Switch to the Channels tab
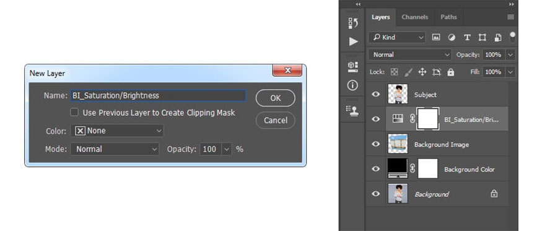Screen dimensions: 542x231 [415, 17]
